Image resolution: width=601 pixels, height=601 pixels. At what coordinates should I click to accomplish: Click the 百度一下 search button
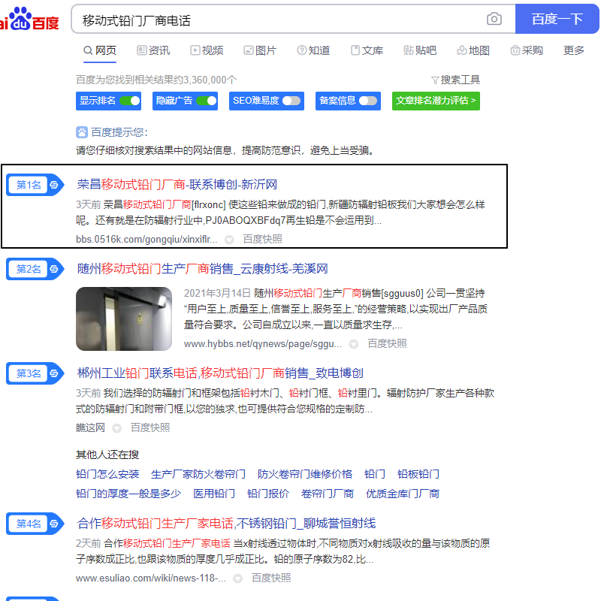557,19
